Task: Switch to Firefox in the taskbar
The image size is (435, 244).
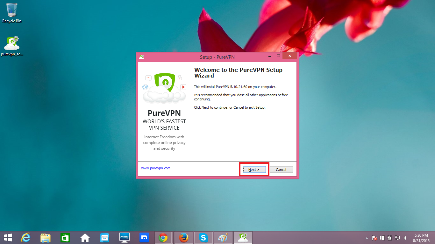Action: (x=183, y=238)
